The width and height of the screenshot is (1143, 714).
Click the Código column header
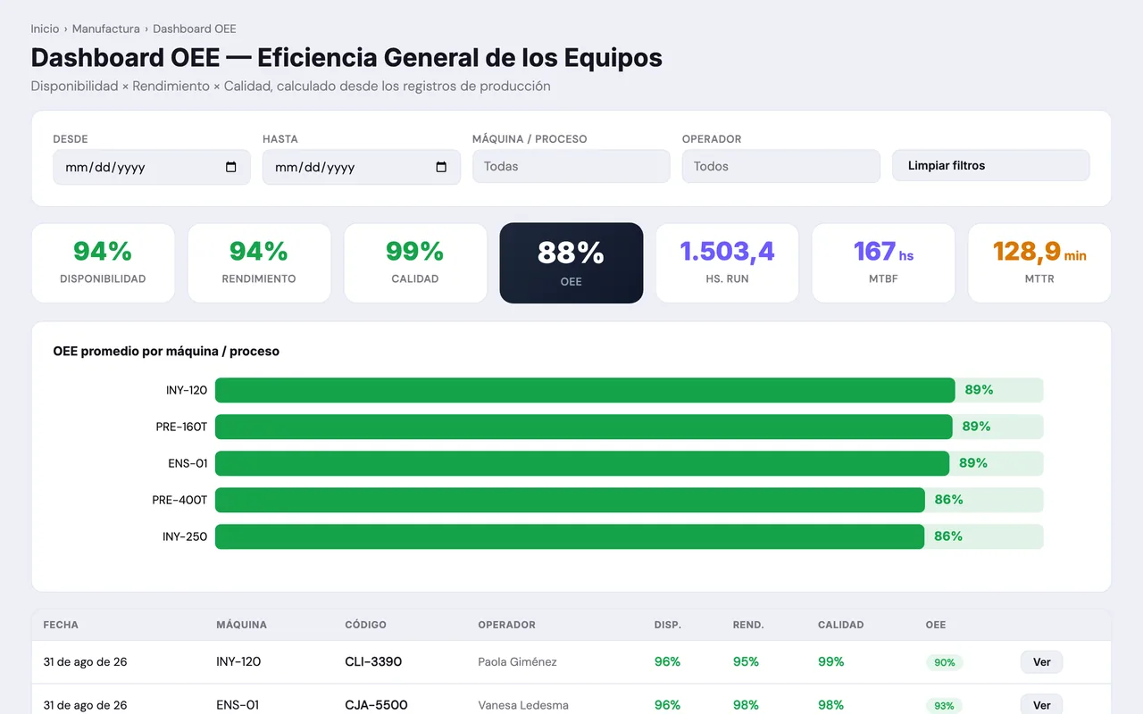pos(365,625)
